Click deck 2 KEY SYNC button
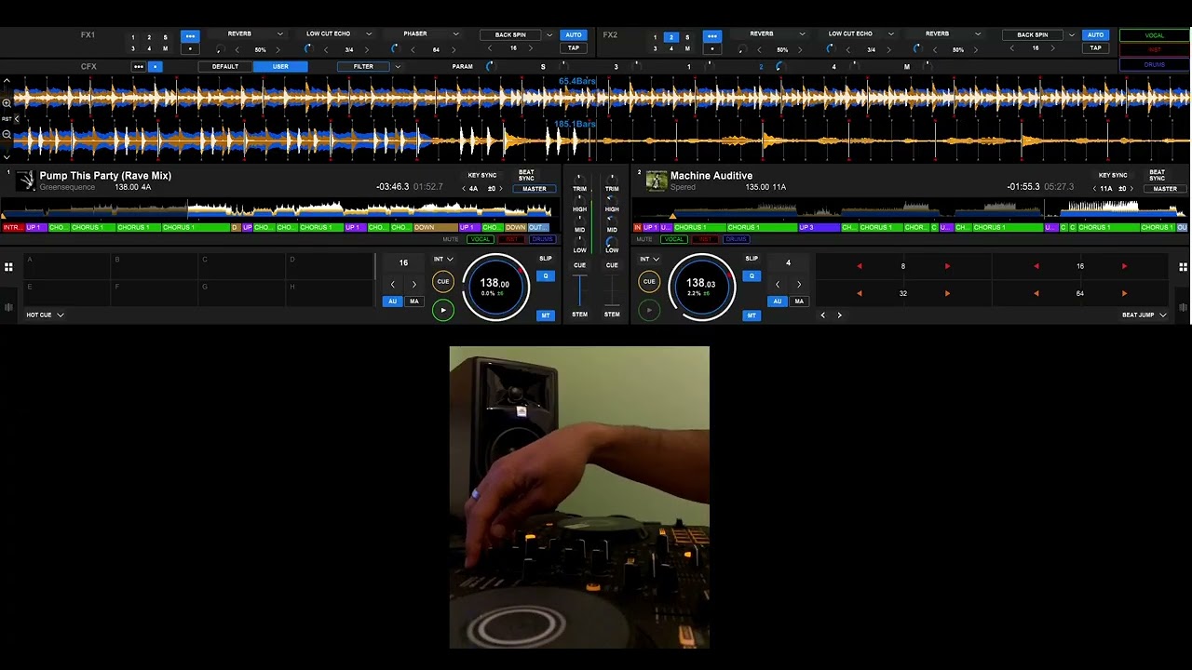 click(1113, 175)
